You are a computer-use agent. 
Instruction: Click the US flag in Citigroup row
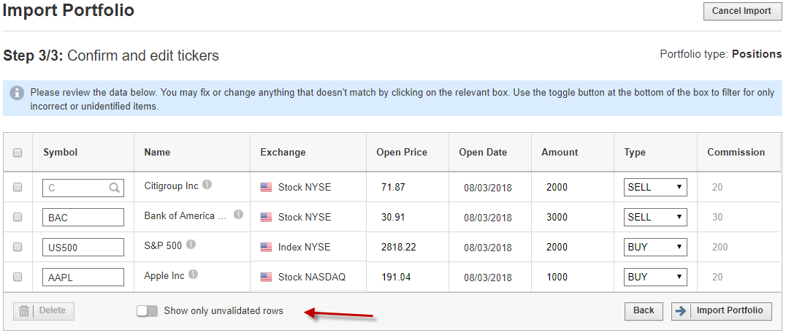(266, 187)
